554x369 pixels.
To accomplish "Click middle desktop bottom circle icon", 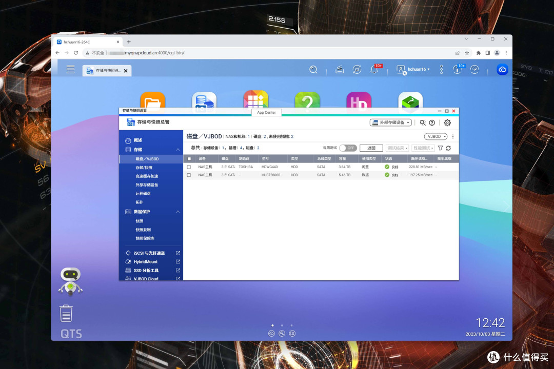I will (x=282, y=333).
